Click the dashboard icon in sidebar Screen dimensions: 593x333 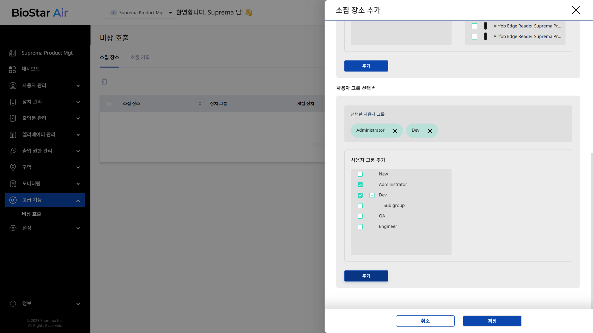(x=12, y=69)
